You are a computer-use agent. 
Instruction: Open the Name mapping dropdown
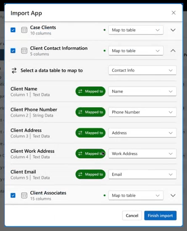pos(142,91)
